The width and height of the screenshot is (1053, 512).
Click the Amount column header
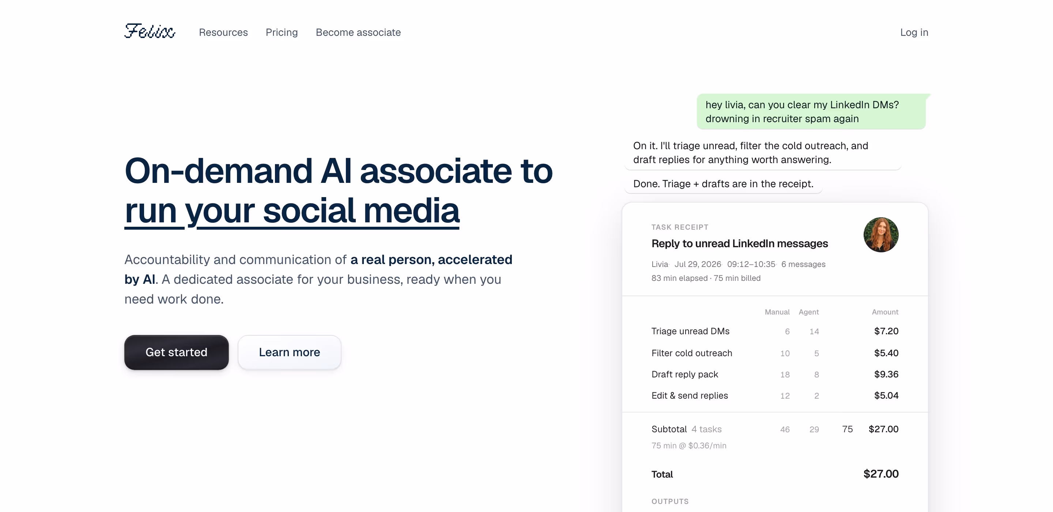[x=885, y=312]
